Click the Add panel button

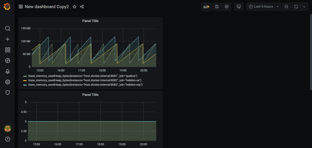tap(206, 7)
